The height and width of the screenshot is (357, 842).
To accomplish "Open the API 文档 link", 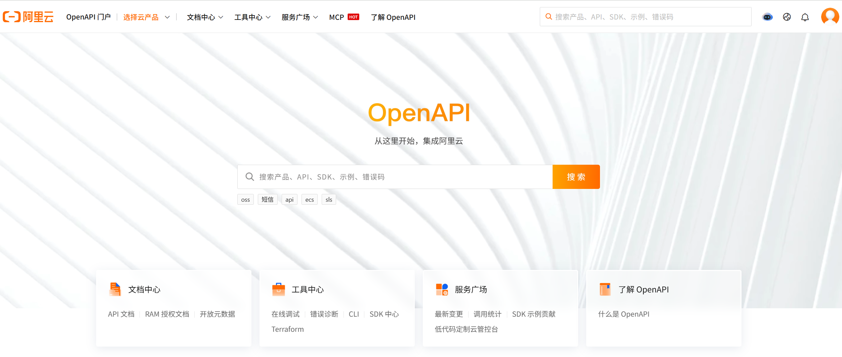I will click(121, 314).
